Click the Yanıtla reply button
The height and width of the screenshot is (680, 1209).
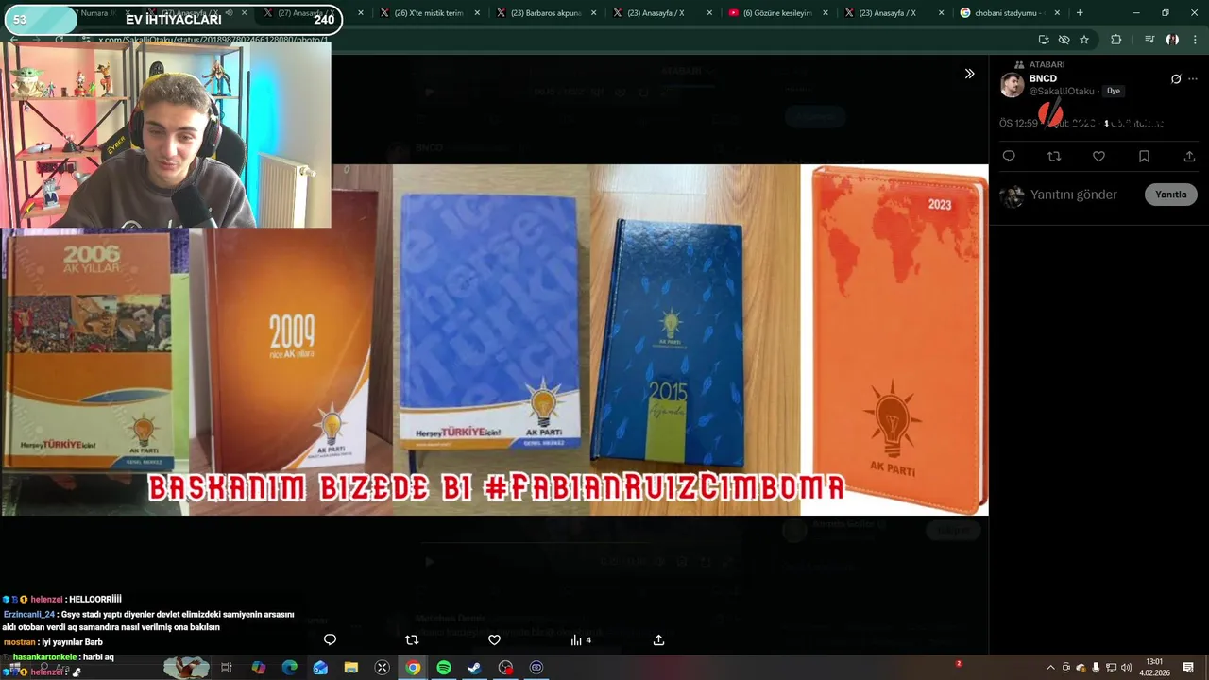tap(1171, 195)
